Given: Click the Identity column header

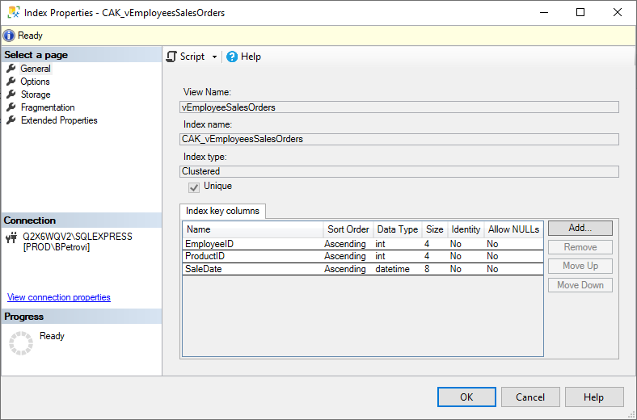Looking at the screenshot, I should coord(466,229).
